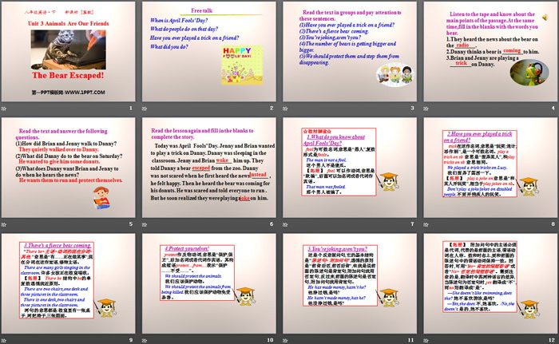Click the graduate mascot clipart on slide 7

coord(388,181)
